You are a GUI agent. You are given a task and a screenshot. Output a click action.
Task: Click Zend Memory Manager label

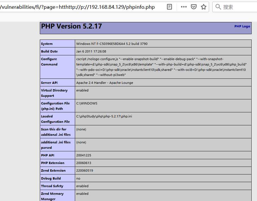[52, 196]
